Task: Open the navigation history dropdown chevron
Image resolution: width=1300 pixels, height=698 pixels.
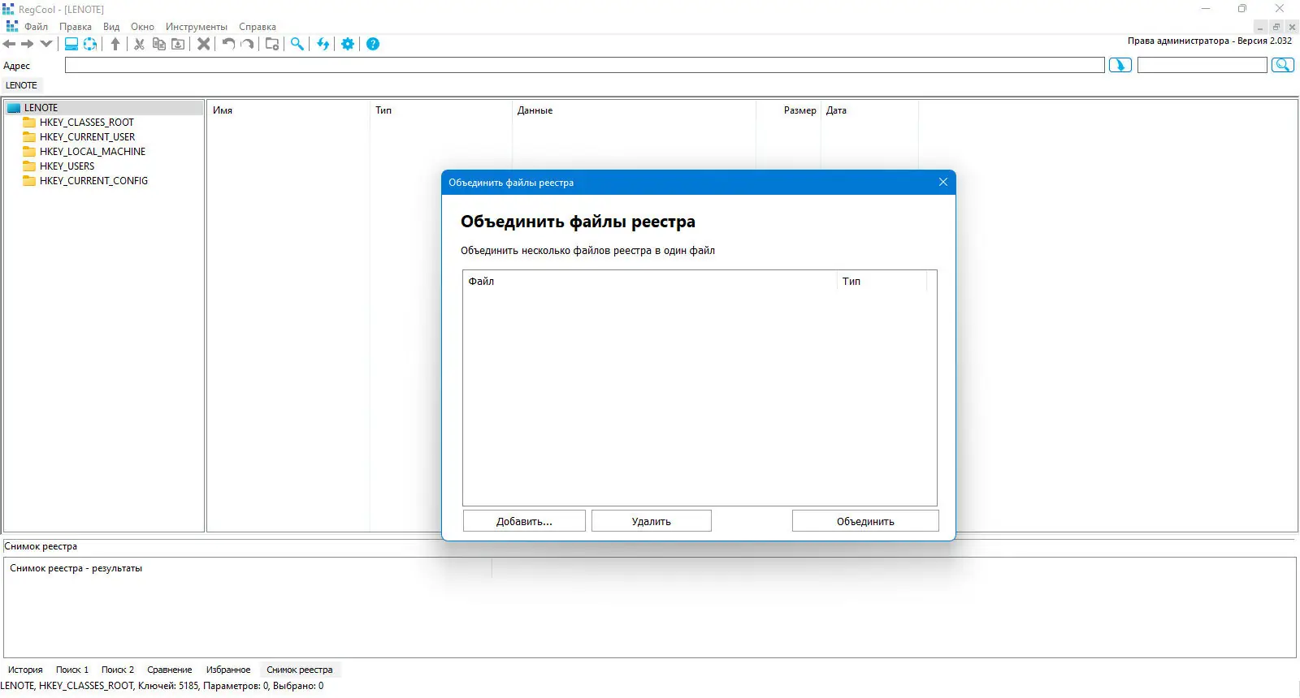Action: tap(46, 44)
